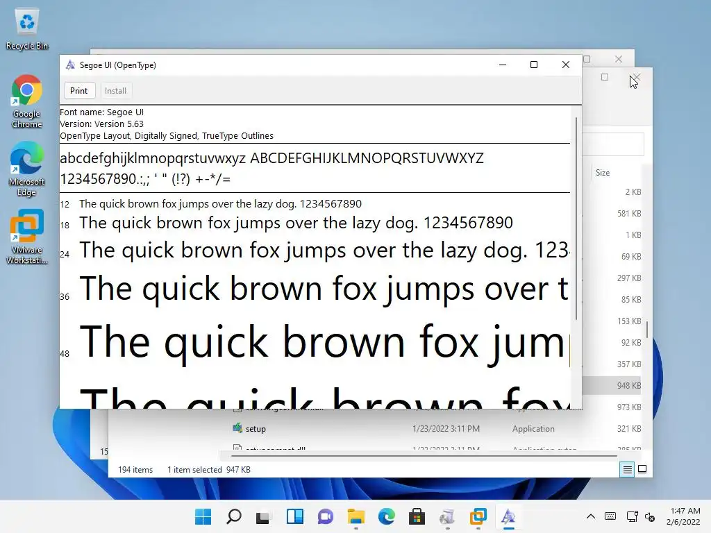The image size is (711, 533).
Task: Click the 948 KB highlighted file size
Action: 629,386
